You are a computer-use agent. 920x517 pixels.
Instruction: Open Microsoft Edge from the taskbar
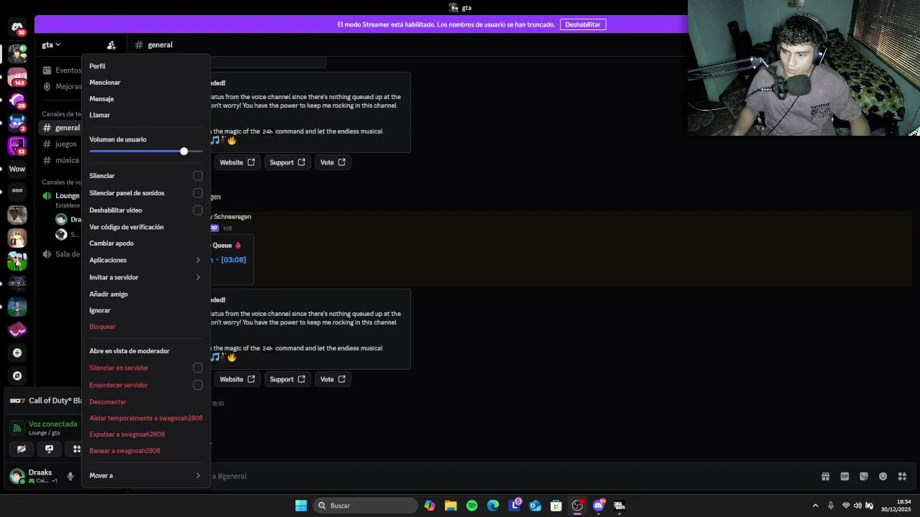coord(493,506)
